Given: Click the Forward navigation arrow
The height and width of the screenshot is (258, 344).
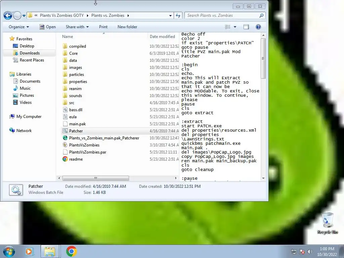Looking at the screenshot, I should point(17,15).
